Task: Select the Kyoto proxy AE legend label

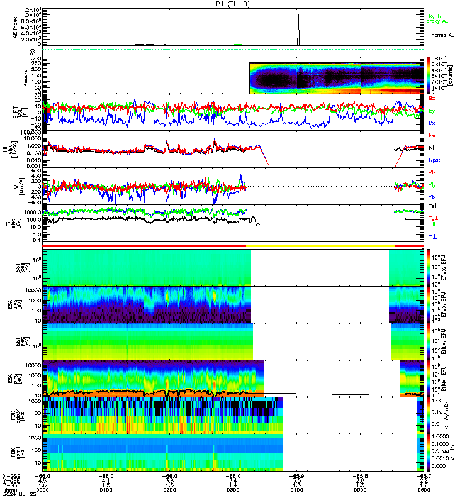Action: coord(437,19)
